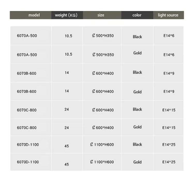Viewport: 194px width, 179px height.
Task: Click the color column header
Action: pyautogui.click(x=137, y=15)
